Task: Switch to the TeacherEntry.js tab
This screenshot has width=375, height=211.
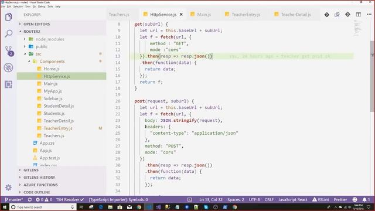Action: [x=246, y=15]
